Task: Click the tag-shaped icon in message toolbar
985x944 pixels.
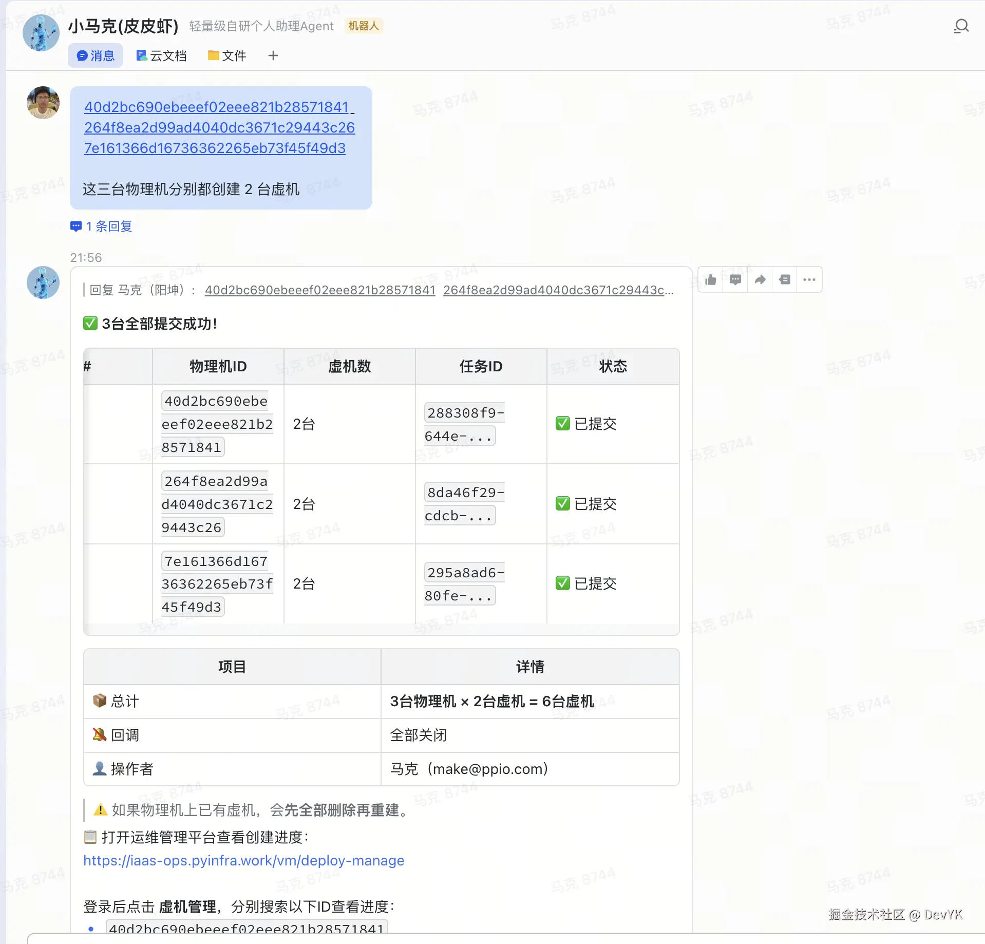Action: click(785, 280)
